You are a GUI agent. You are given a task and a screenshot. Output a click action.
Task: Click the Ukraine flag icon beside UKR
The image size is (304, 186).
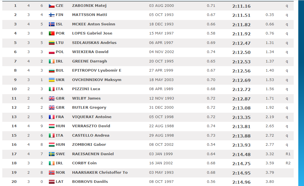(51, 80)
